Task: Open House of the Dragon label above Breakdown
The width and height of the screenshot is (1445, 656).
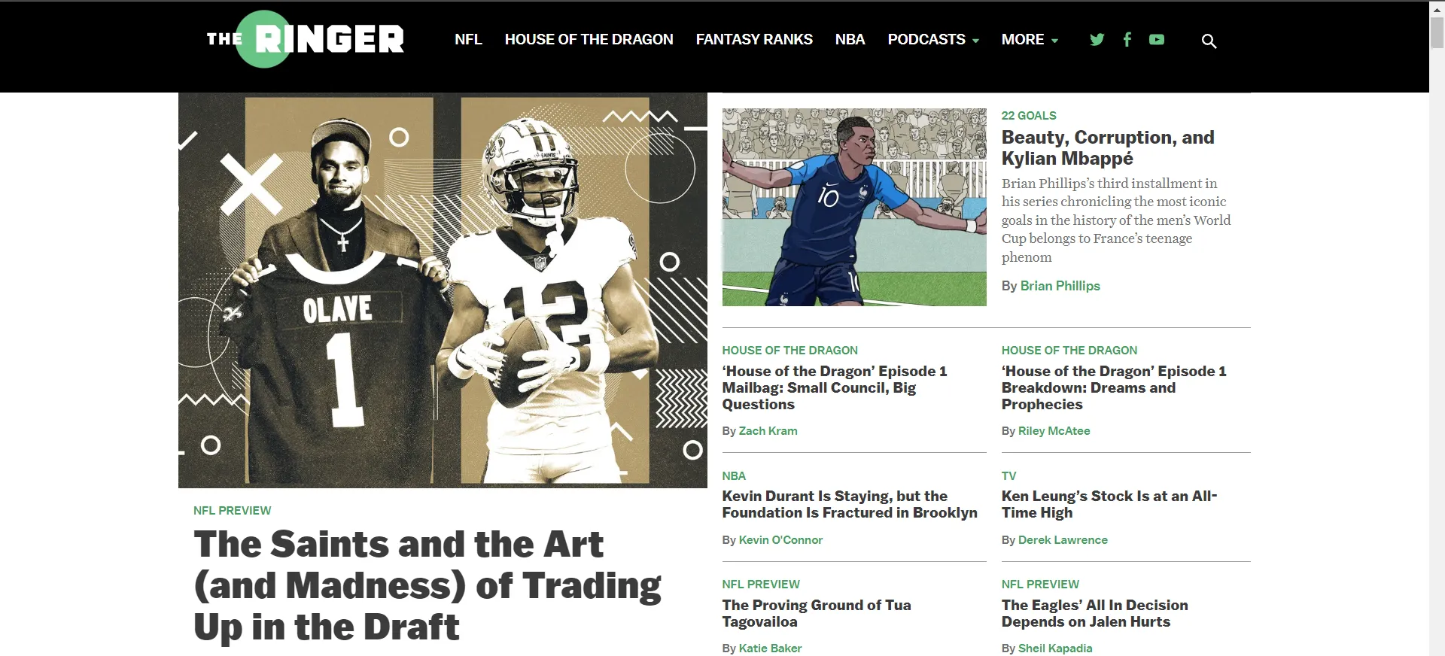Action: (1069, 350)
